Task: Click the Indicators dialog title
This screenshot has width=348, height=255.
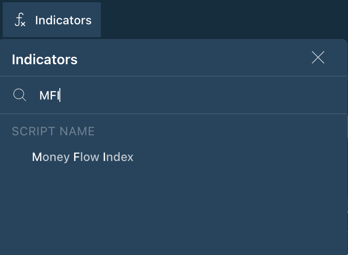Action: click(45, 60)
